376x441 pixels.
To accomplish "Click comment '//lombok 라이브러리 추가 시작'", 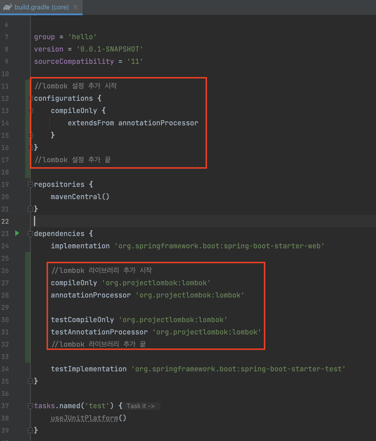I will [x=102, y=270].
